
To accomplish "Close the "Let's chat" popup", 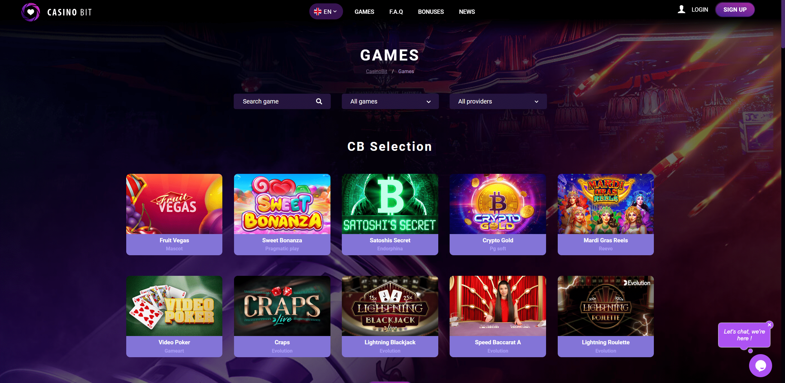I will click(x=769, y=325).
